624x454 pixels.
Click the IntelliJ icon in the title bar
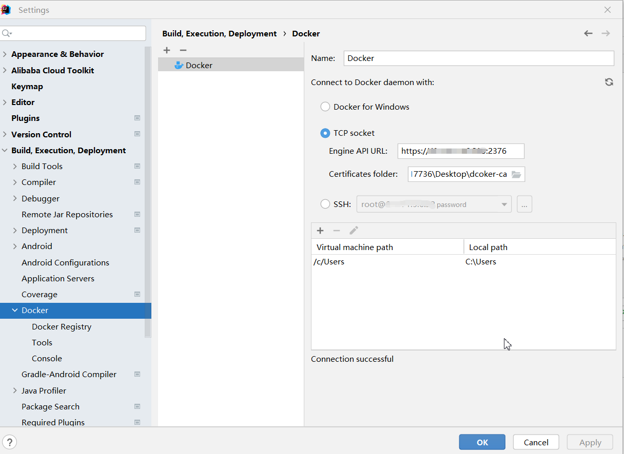[6, 10]
